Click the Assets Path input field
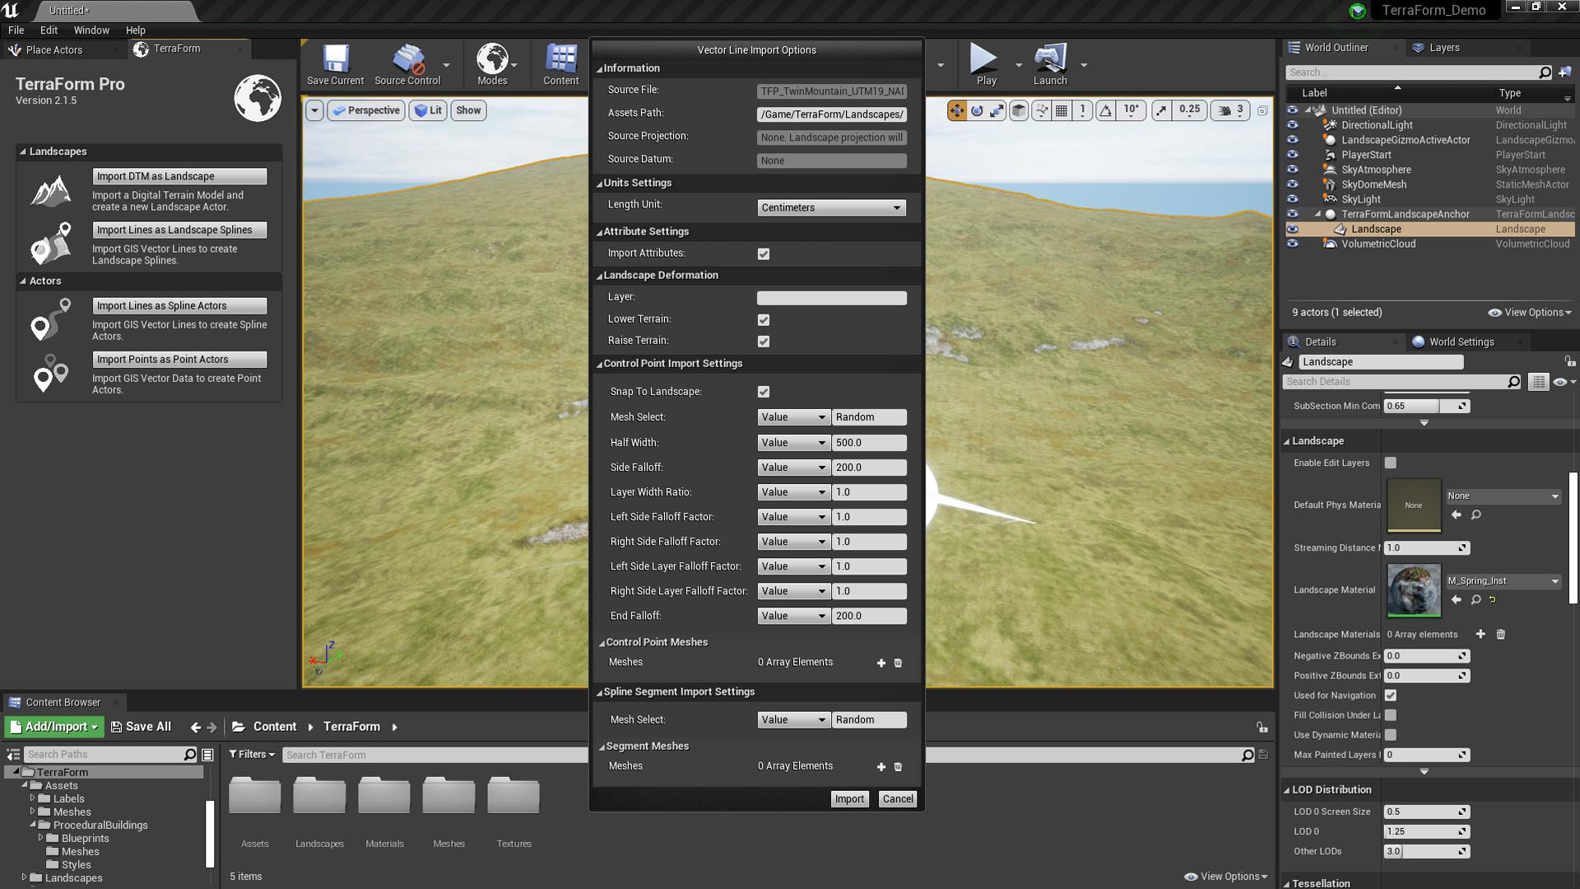This screenshot has height=889, width=1580. click(x=831, y=114)
